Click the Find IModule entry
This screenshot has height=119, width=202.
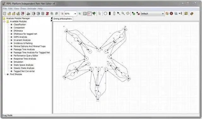[16, 74]
